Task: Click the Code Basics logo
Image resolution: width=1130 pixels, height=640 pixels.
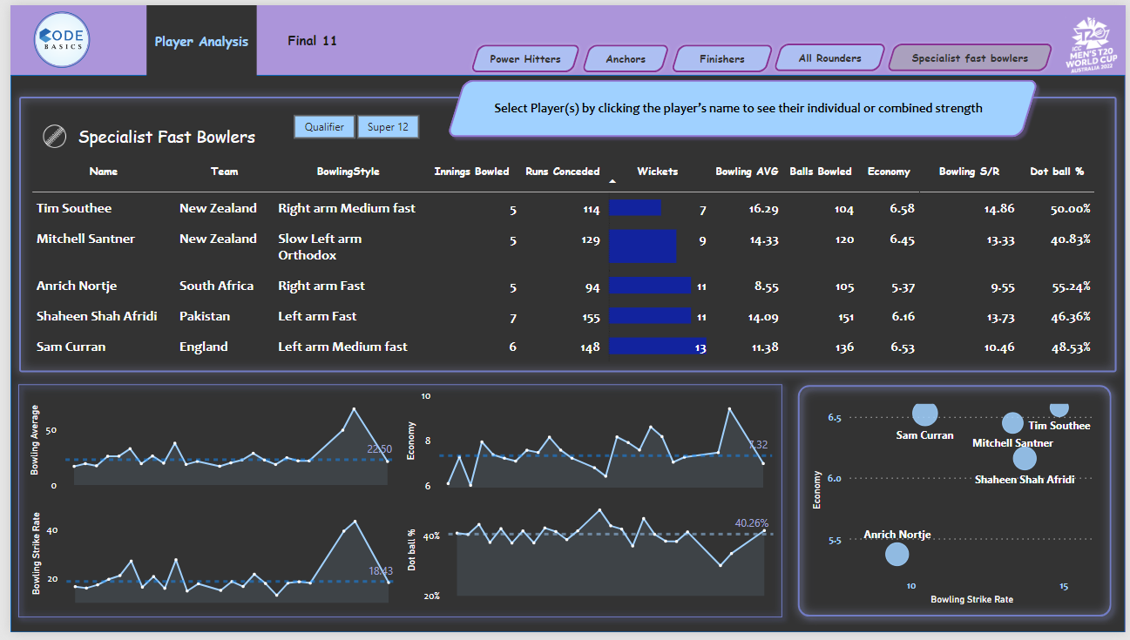Action: [x=61, y=39]
